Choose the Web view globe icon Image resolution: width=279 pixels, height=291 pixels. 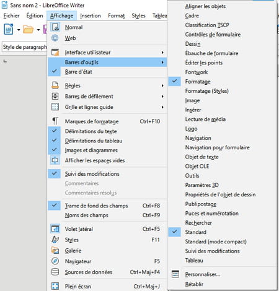[x=55, y=38]
